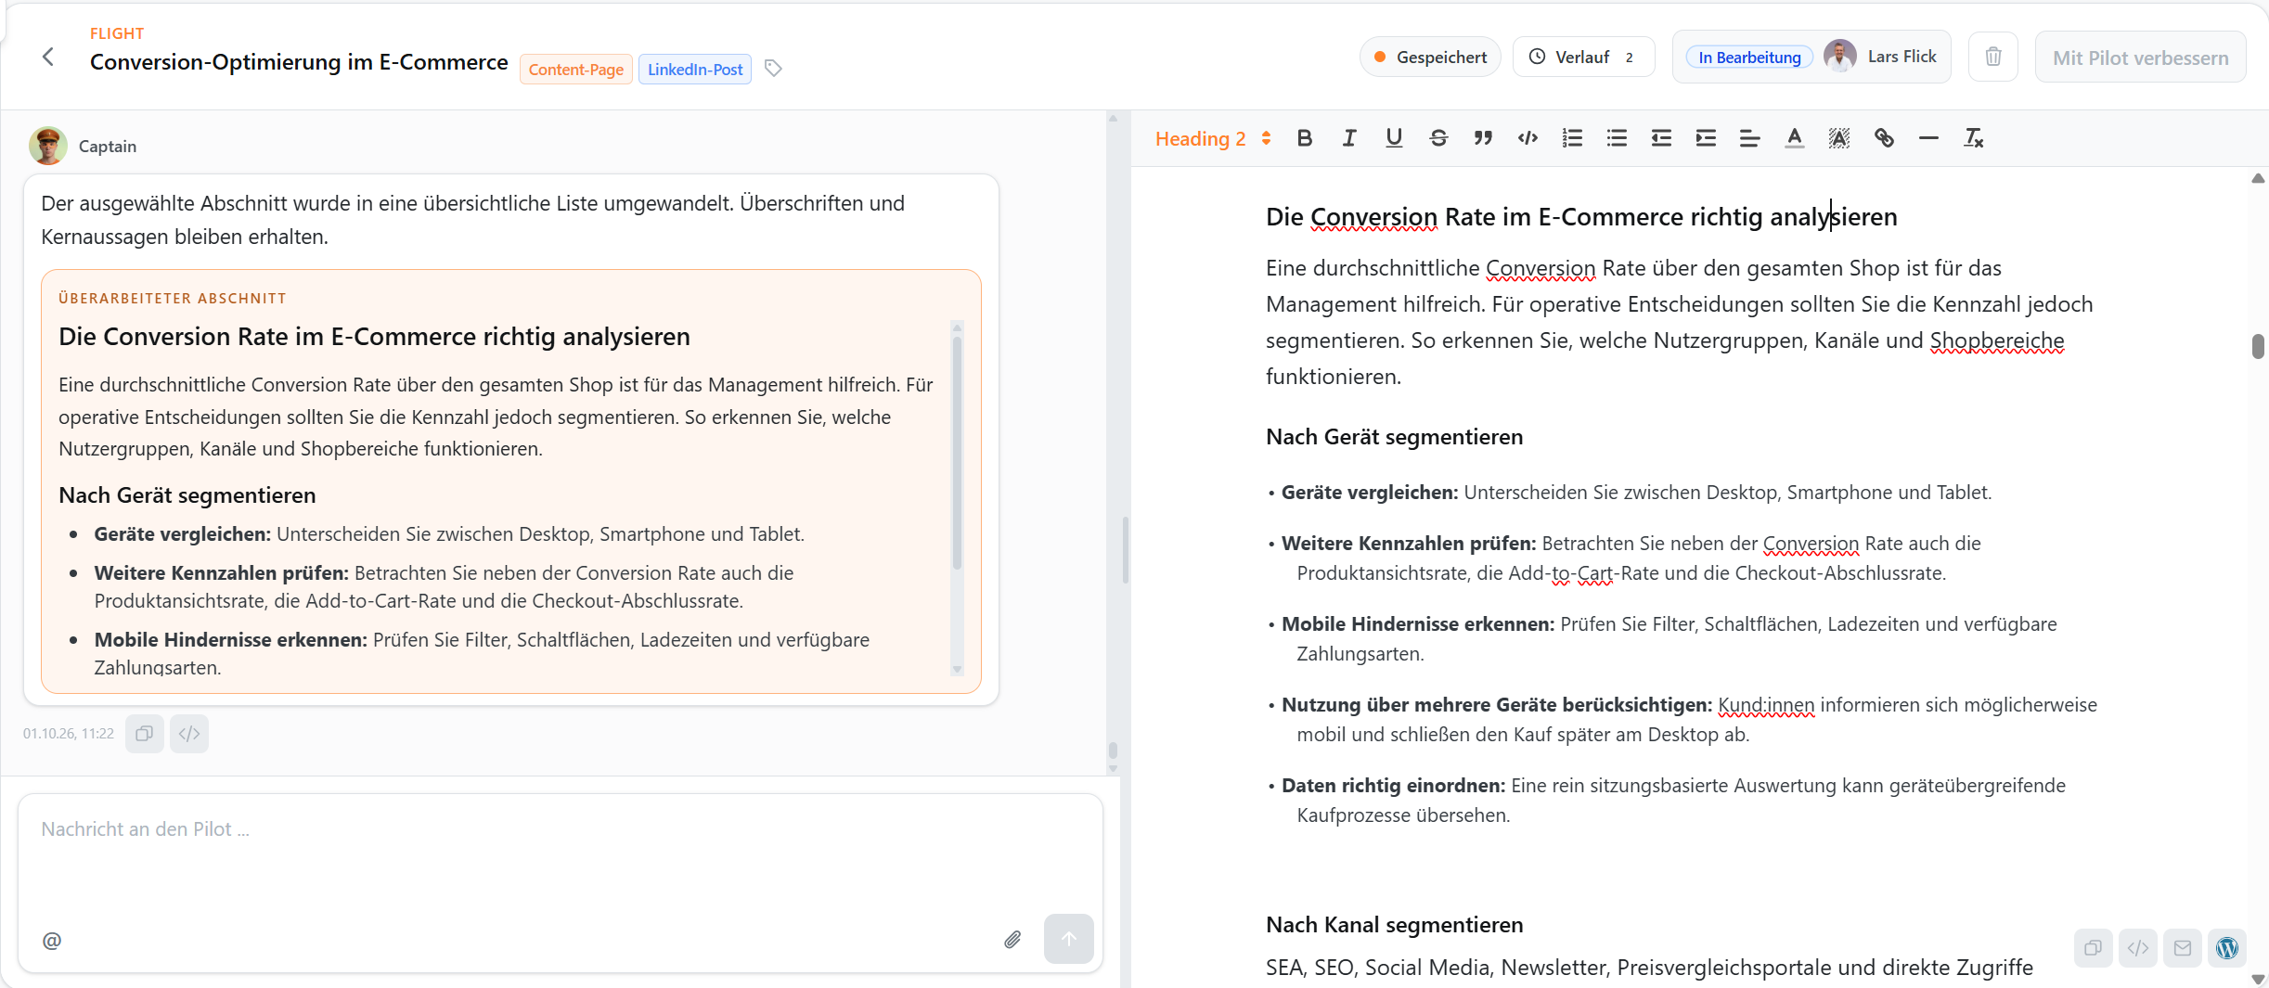Click the revised-section card's inner scrollbar
The width and height of the screenshot is (2269, 988).
[x=957, y=453]
